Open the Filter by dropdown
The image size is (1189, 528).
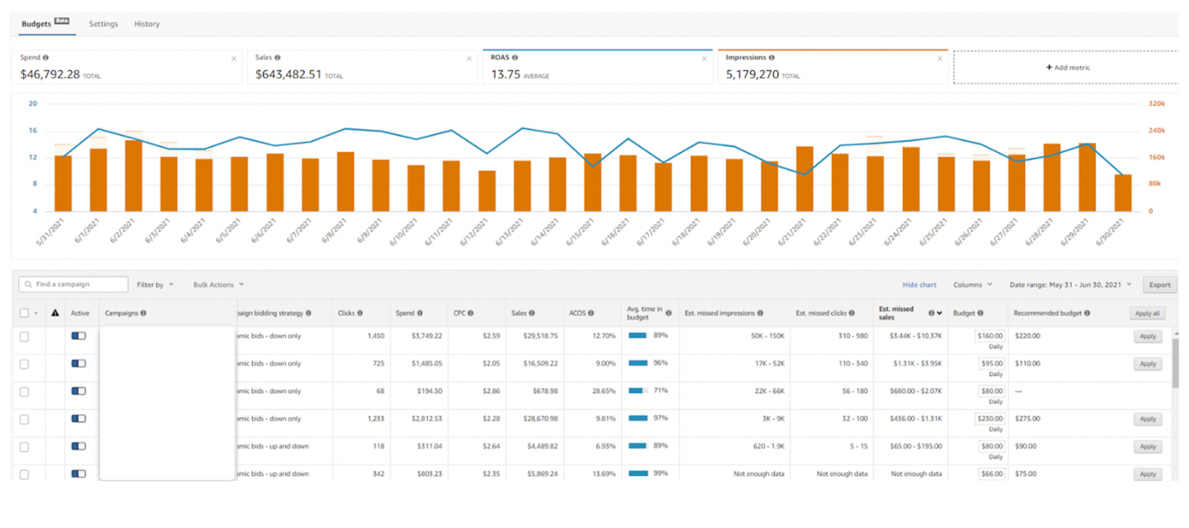coord(155,284)
